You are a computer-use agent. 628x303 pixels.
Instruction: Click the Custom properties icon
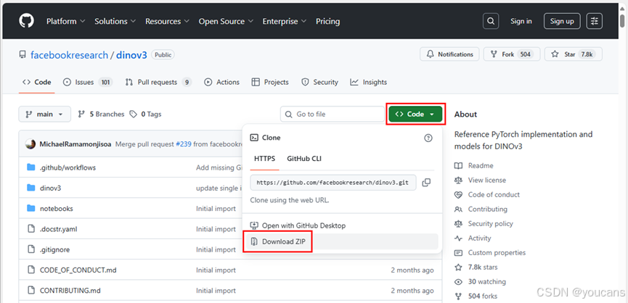click(x=458, y=253)
